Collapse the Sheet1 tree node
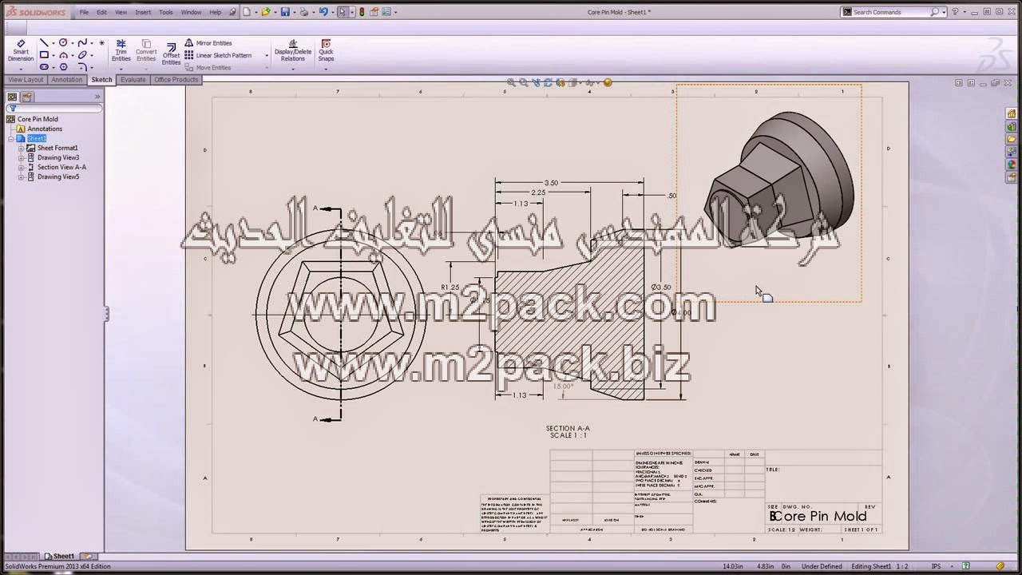Image resolution: width=1022 pixels, height=575 pixels. point(12,138)
